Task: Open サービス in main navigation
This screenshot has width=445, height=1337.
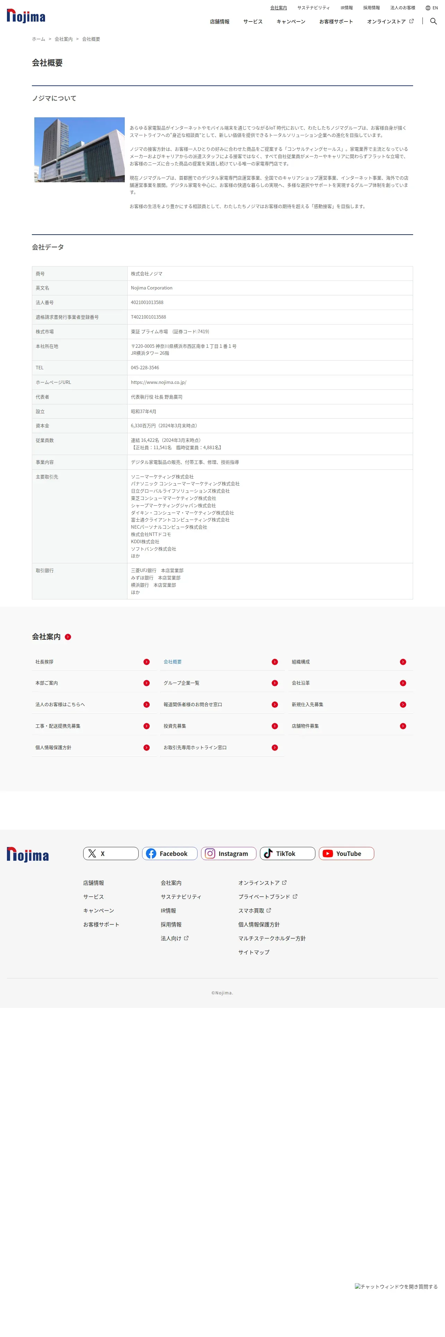Action: tap(253, 22)
